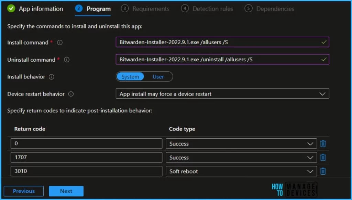Click the Uninstall command label

[x=31, y=60]
